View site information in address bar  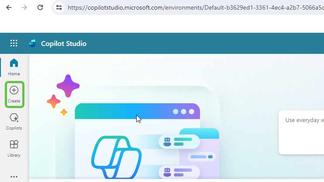click(59, 7)
